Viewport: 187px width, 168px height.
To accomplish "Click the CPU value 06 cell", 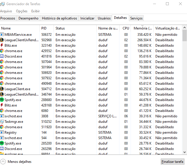I will (x=126, y=116).
